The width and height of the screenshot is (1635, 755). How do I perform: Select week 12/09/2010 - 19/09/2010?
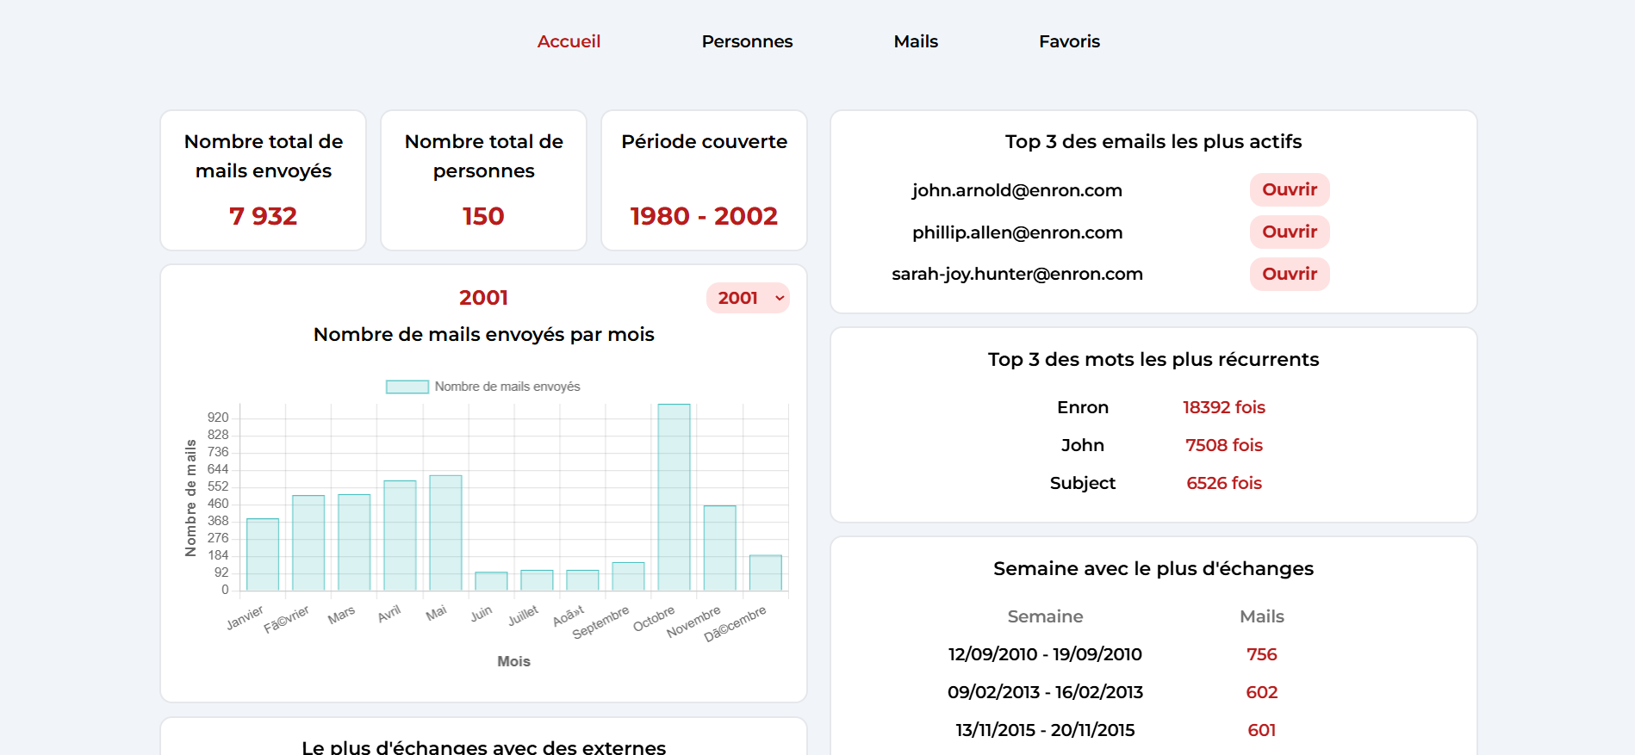point(1045,654)
